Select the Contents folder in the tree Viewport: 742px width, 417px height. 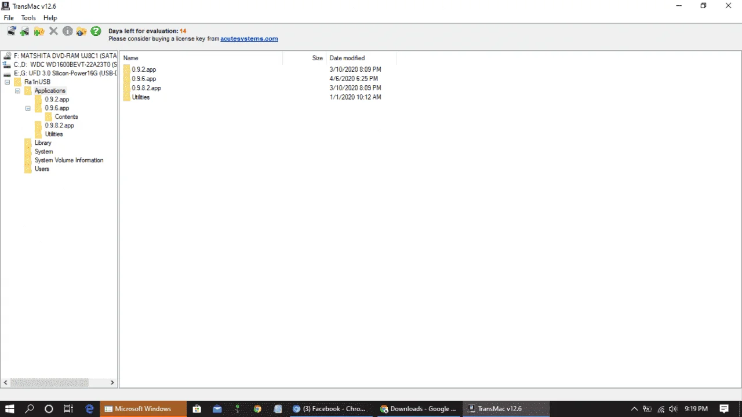tap(66, 116)
